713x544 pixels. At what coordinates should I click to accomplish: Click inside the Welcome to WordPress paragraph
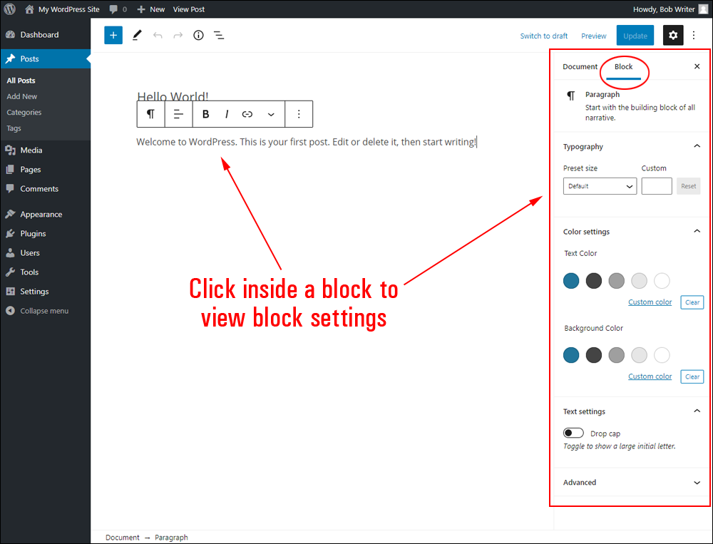pos(306,142)
